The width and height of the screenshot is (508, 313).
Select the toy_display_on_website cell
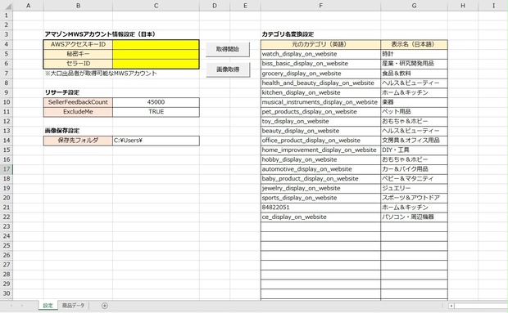tap(320, 121)
